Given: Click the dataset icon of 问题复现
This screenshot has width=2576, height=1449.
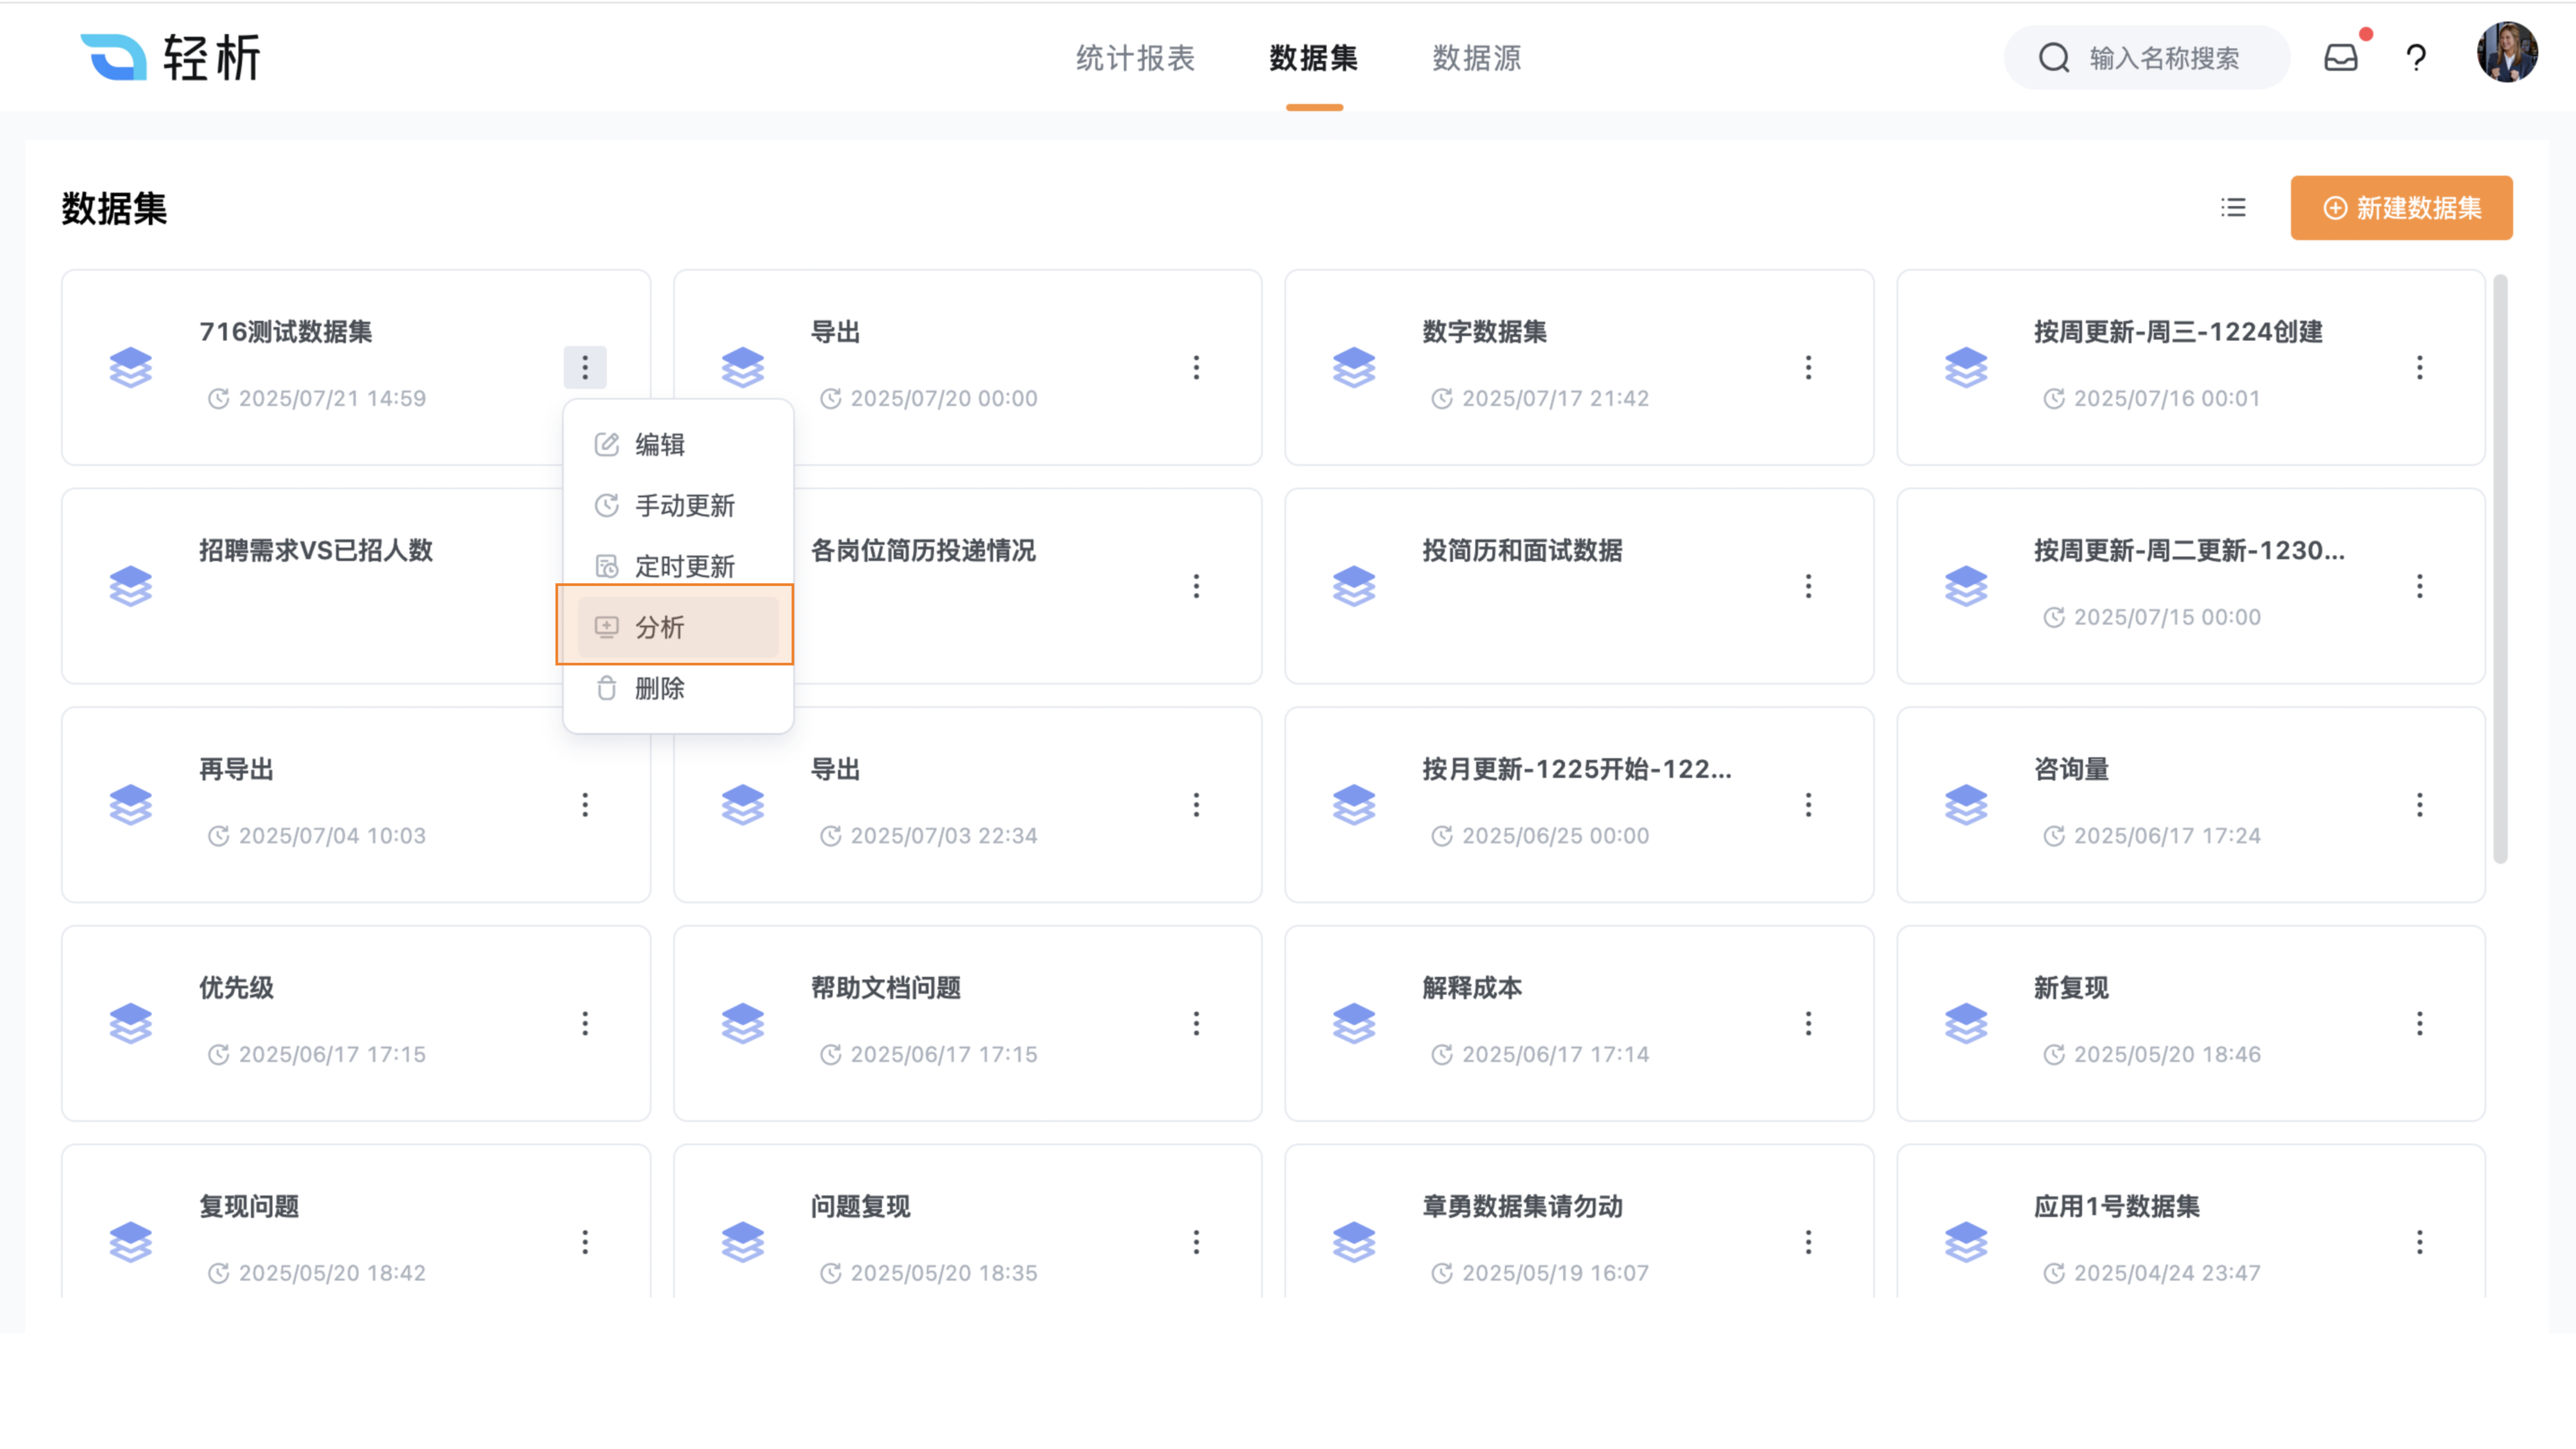Looking at the screenshot, I should (743, 1242).
